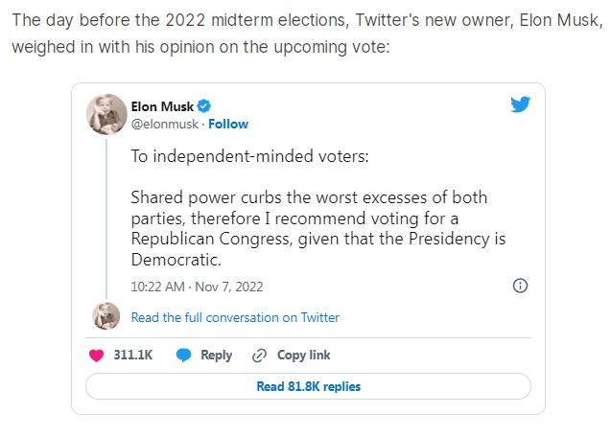Open Elon Musk's large profile avatar

click(106, 114)
